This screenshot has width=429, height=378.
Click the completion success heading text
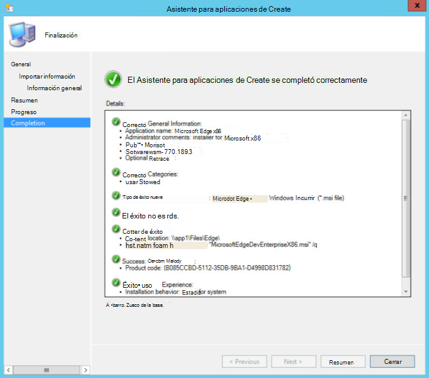(248, 80)
